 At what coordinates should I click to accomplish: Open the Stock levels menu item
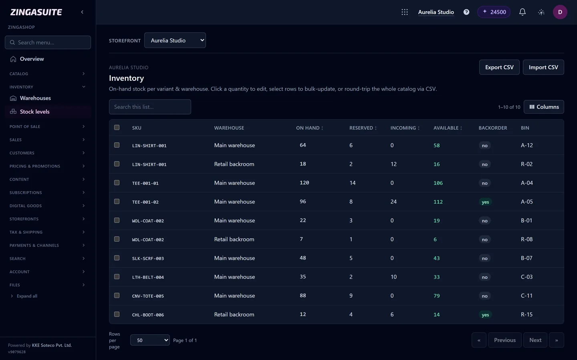[48, 112]
